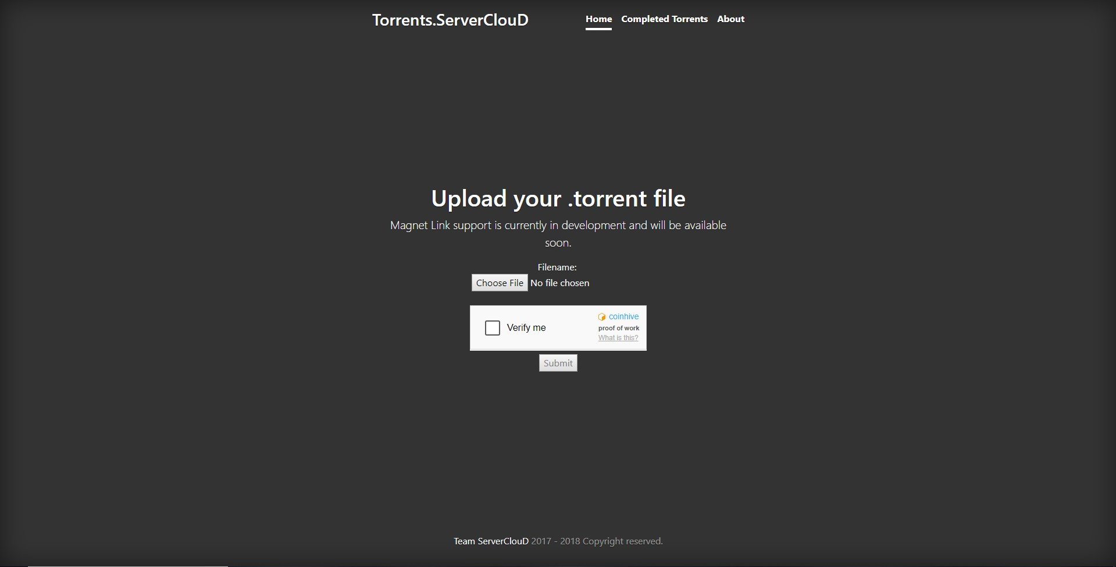Open the 'What is this?' link
Screen dimensions: 1116x567
(618, 338)
